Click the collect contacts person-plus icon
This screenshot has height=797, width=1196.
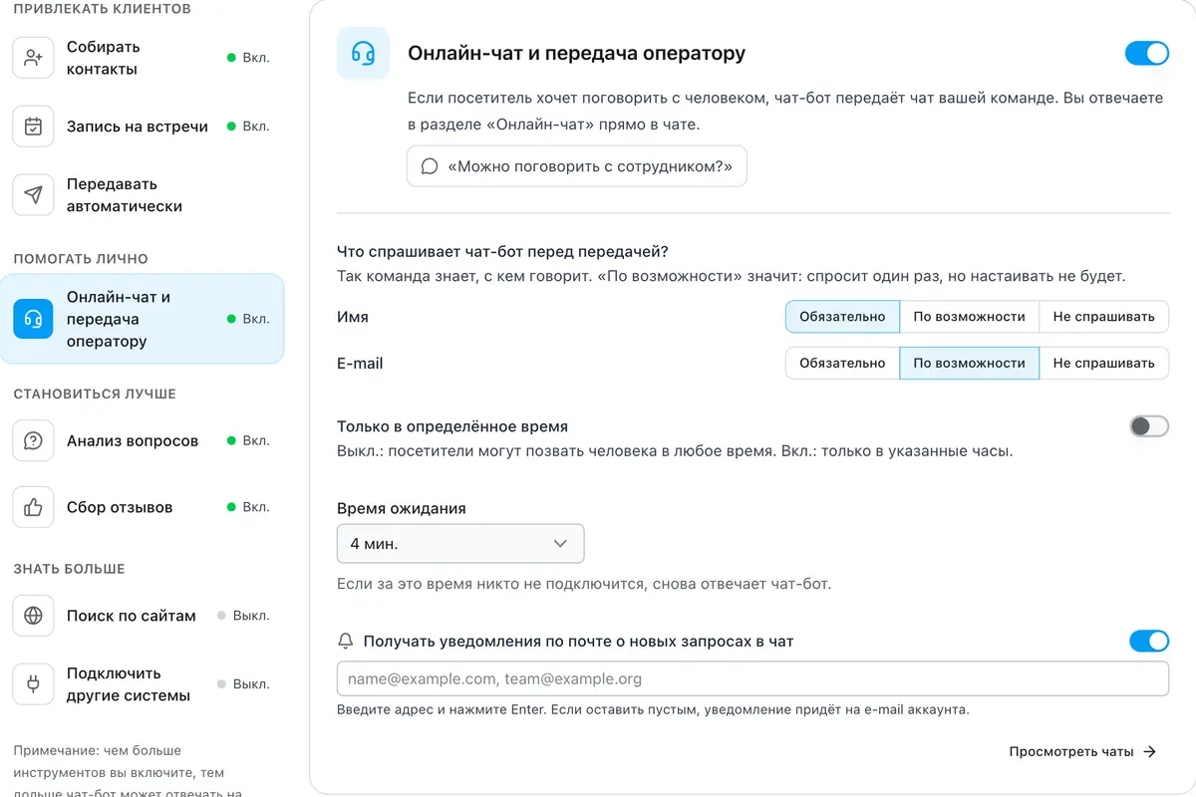click(x=33, y=58)
